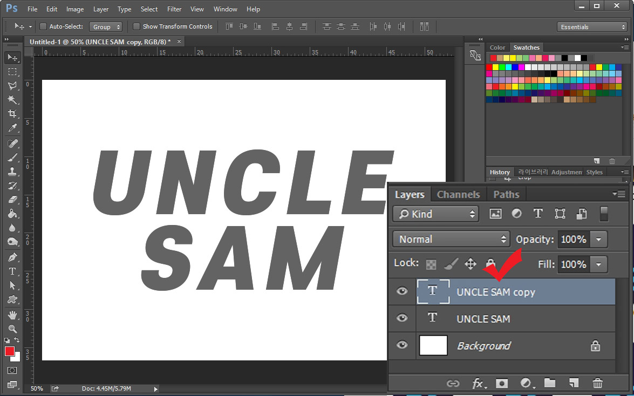Link layers with chain icon
The image size is (634, 396).
[x=453, y=383]
